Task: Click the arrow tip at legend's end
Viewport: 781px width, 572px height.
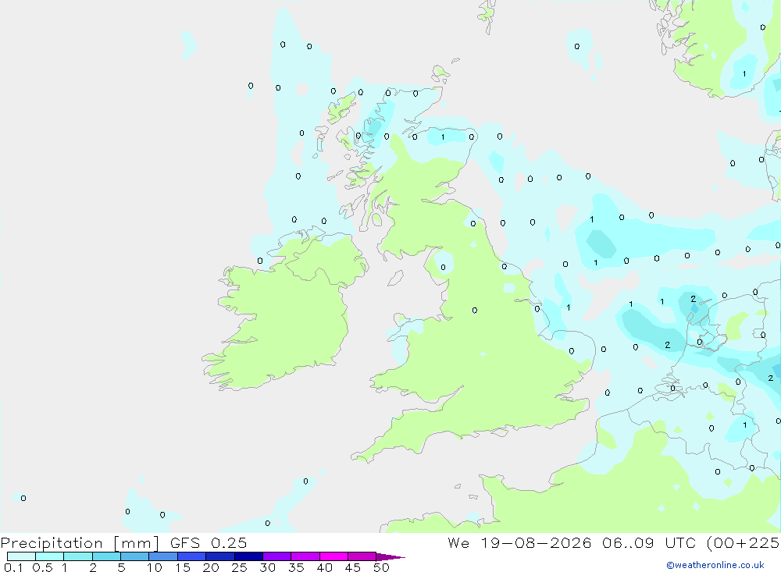Action: pyautogui.click(x=391, y=557)
